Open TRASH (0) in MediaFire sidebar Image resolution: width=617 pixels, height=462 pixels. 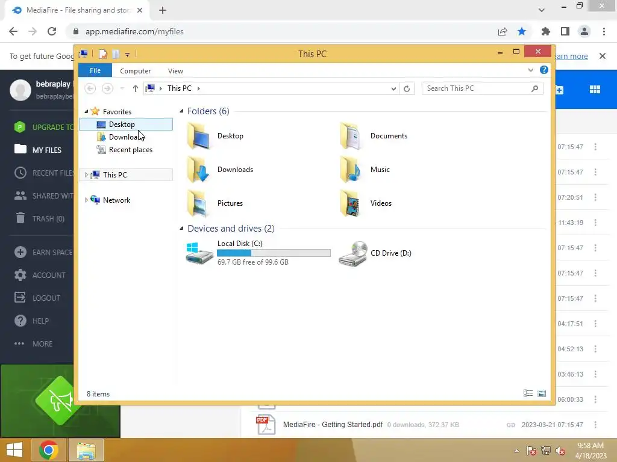pyautogui.click(x=39, y=218)
